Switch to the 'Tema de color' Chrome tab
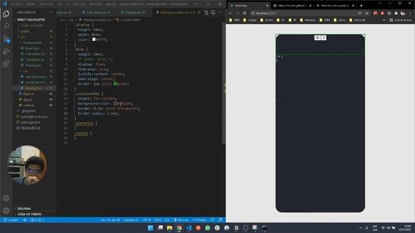The image size is (415, 233). [x=335, y=6]
